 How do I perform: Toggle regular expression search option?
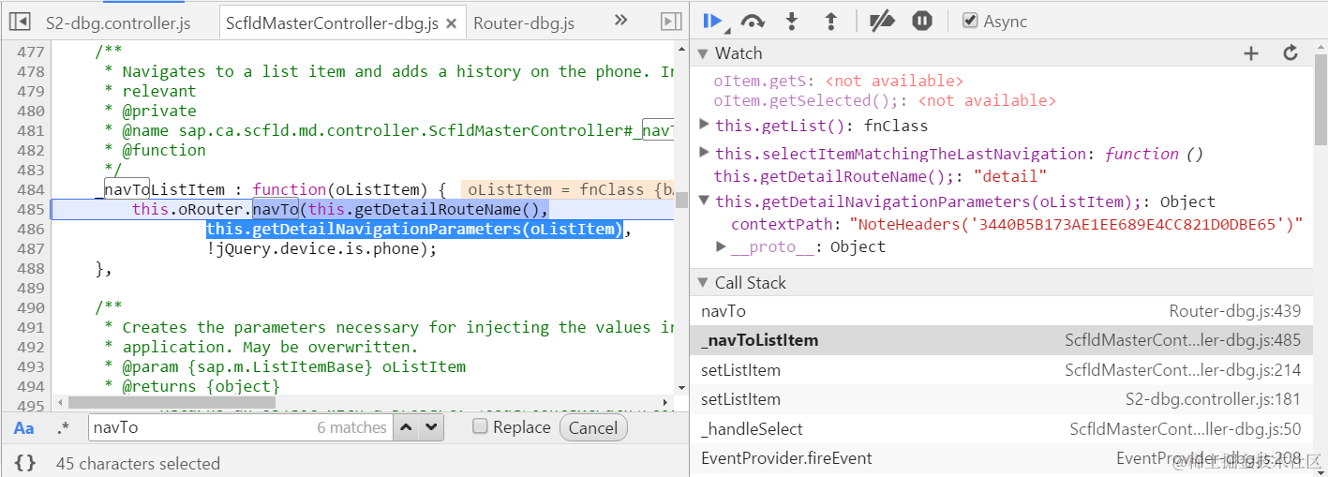coord(63,428)
